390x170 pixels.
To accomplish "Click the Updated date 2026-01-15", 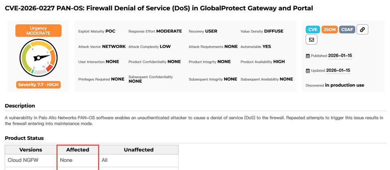I will tap(338, 70).
